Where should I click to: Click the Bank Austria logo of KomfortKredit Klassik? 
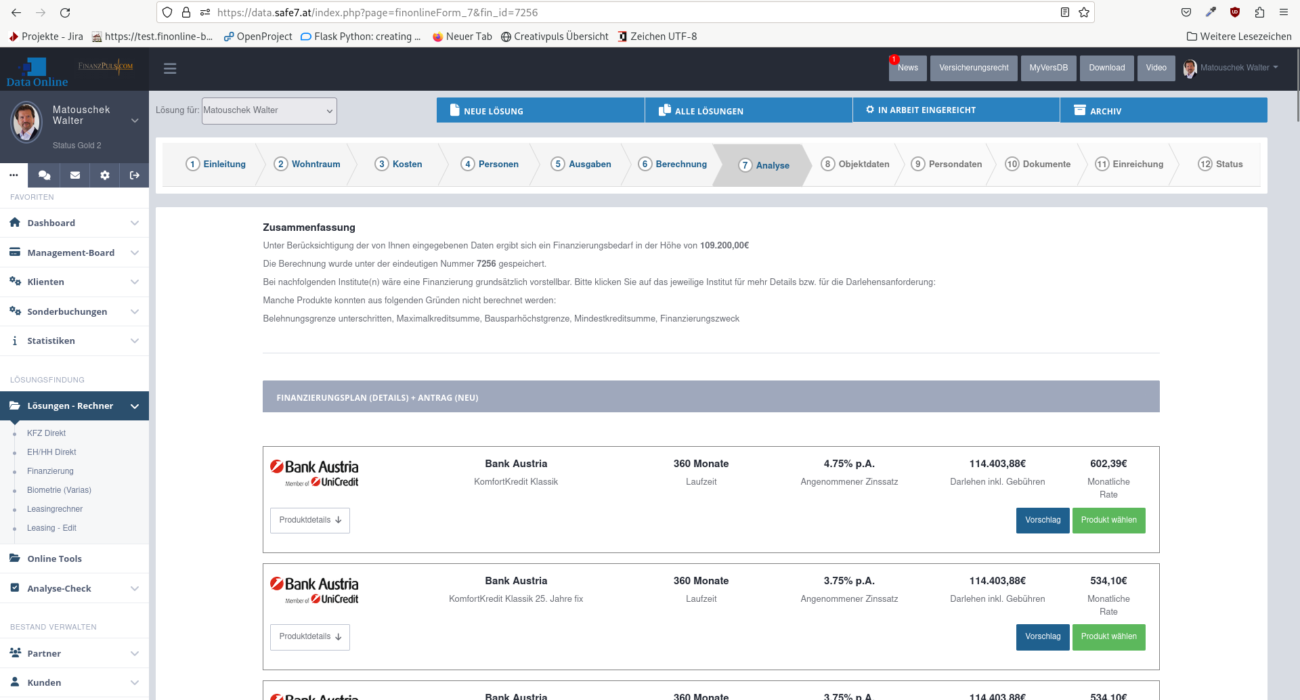(x=314, y=473)
